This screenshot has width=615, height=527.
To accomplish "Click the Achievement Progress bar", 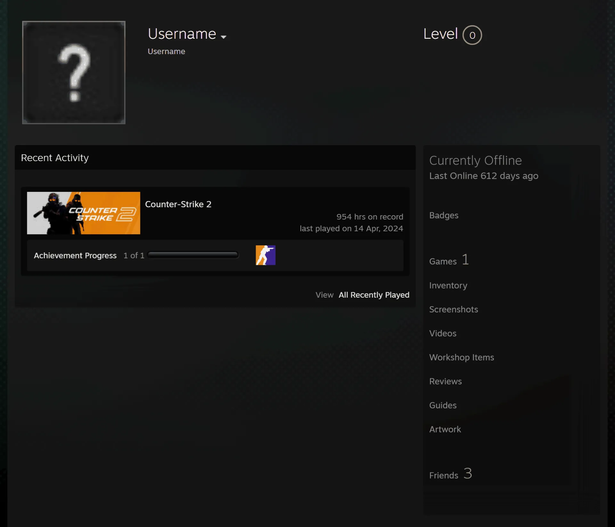I will click(x=193, y=255).
